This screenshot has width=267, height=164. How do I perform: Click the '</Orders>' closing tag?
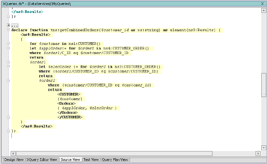coord(68,113)
